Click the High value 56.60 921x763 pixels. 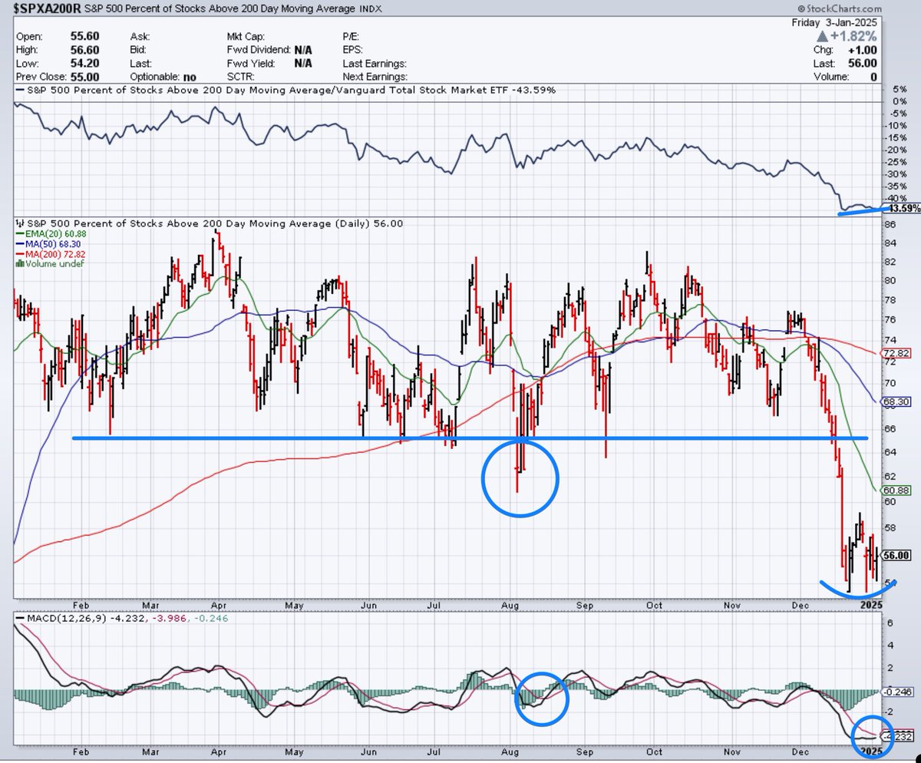coord(84,50)
